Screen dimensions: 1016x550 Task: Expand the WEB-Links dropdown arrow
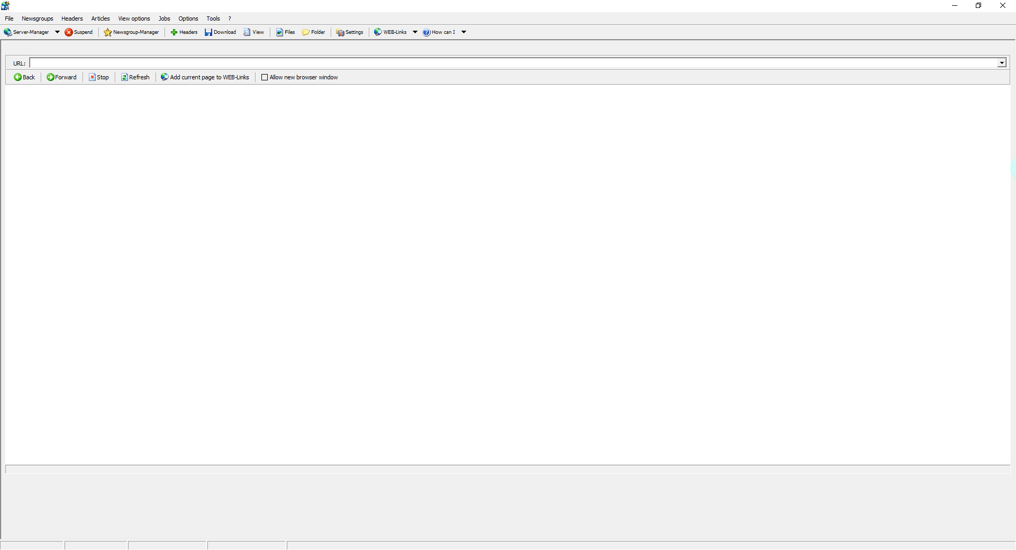415,32
